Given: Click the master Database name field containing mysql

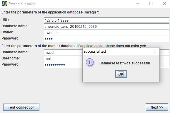Looking at the screenshot, I should pyautogui.click(x=63, y=52).
